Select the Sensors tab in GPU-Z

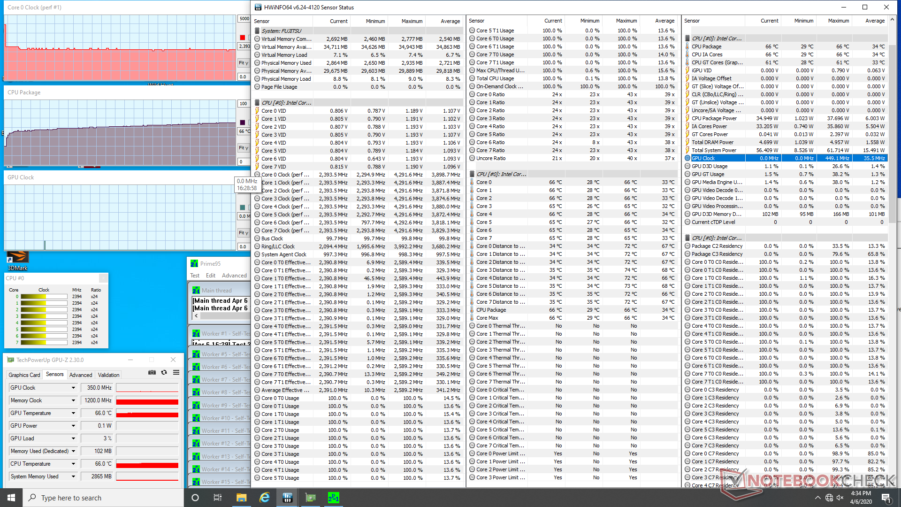point(54,374)
